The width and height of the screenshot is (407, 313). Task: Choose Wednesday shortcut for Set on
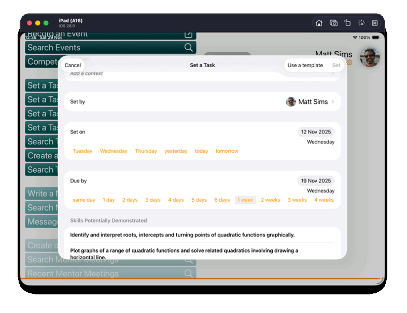coord(114,151)
